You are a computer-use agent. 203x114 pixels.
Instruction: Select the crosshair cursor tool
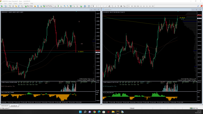coord(97,6)
